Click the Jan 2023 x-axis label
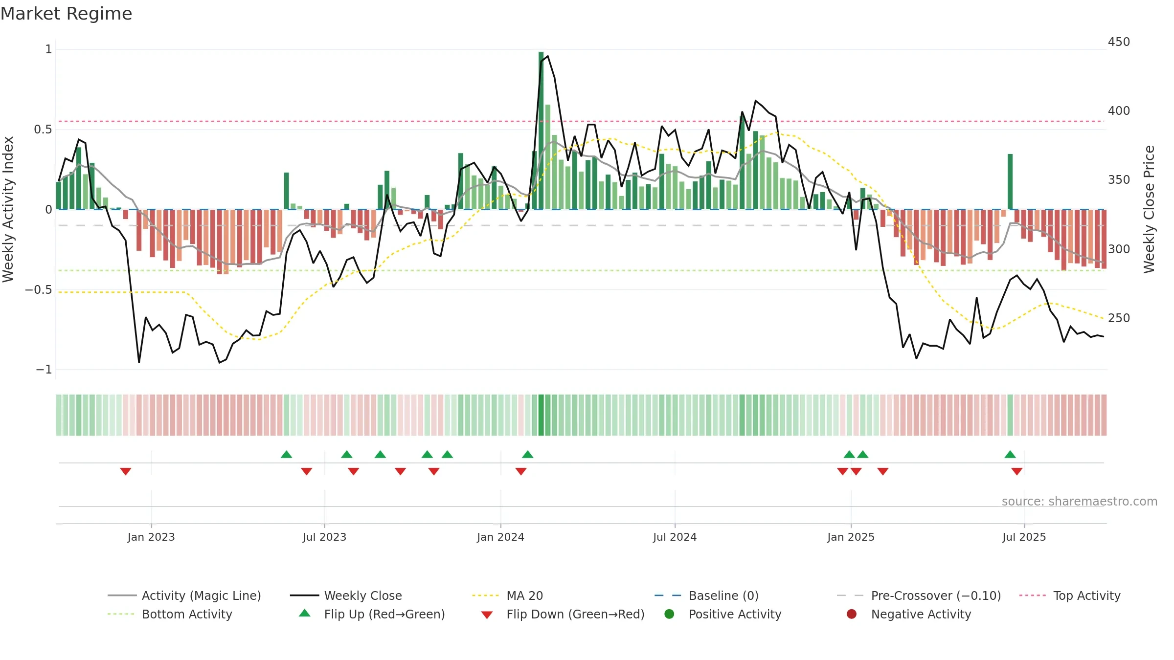This screenshot has width=1174, height=660. 151,537
